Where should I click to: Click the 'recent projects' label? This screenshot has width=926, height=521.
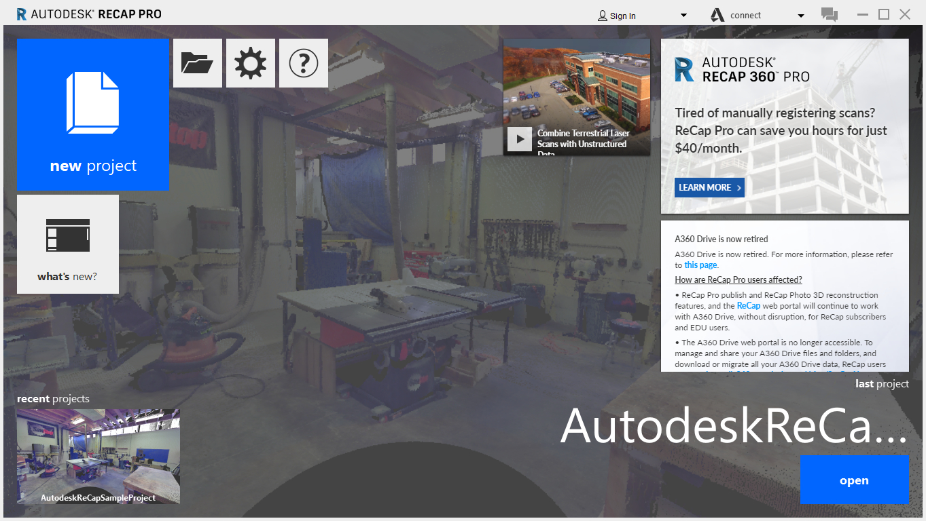(53, 399)
